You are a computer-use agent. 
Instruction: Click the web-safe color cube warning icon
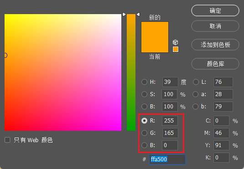click(x=176, y=42)
